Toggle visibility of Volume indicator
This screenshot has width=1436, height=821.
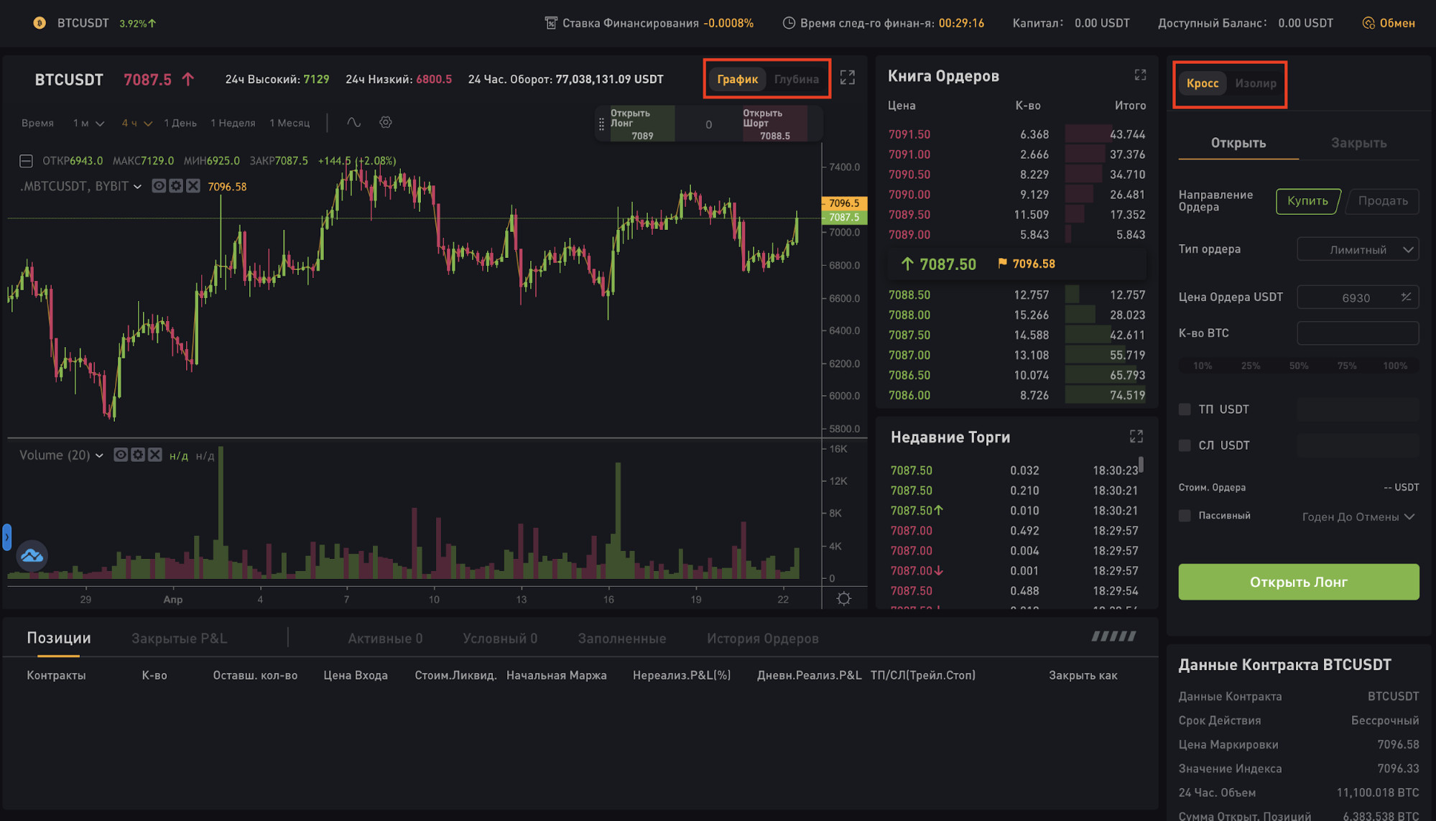tap(121, 455)
